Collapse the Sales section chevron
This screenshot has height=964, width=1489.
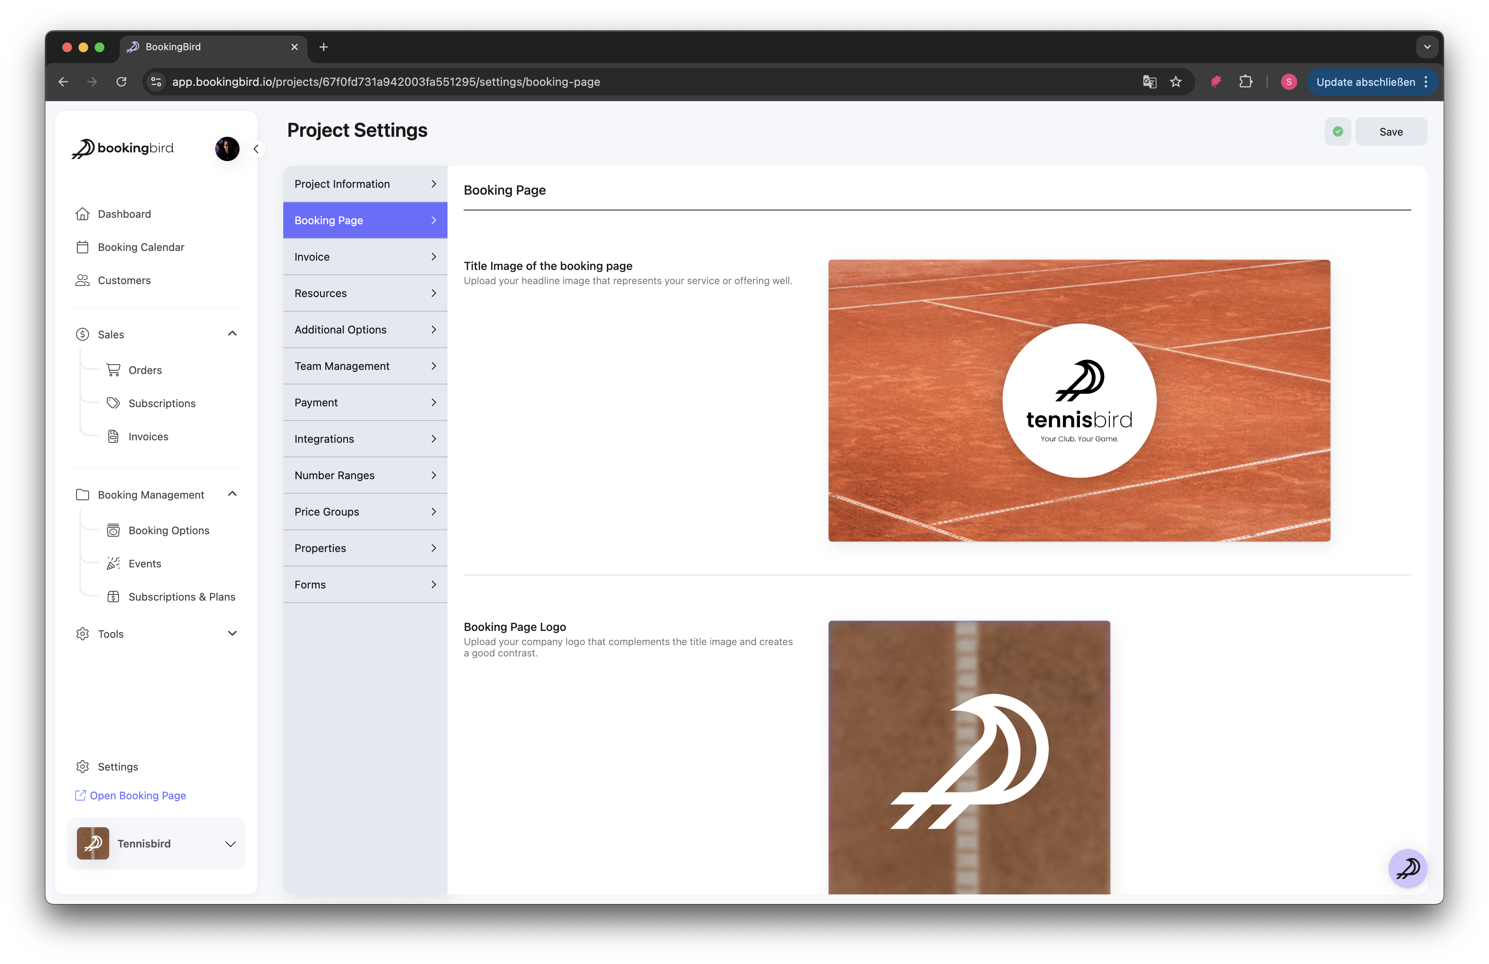coord(232,333)
